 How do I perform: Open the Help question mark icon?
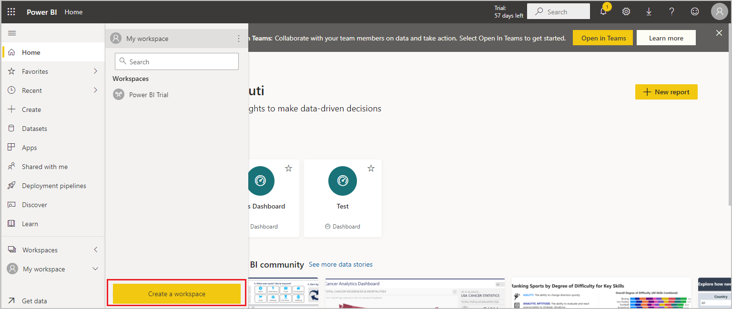coord(672,11)
